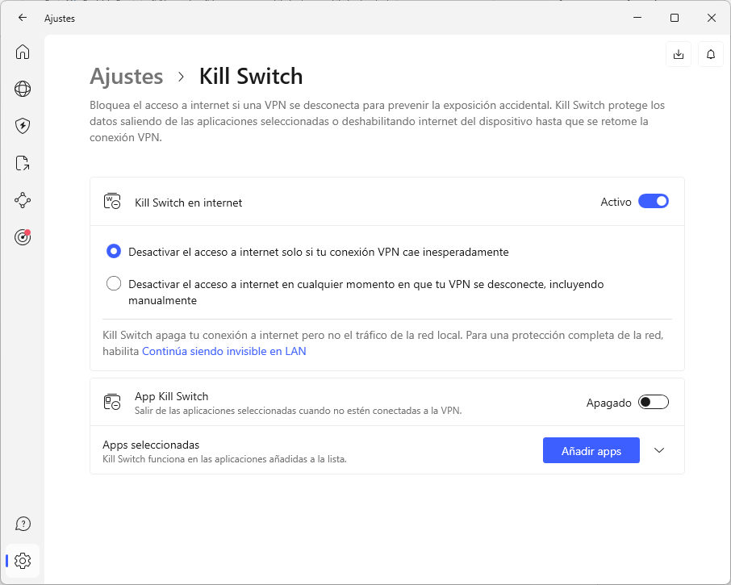Navigate back using the arrow in the title bar

tap(22, 17)
